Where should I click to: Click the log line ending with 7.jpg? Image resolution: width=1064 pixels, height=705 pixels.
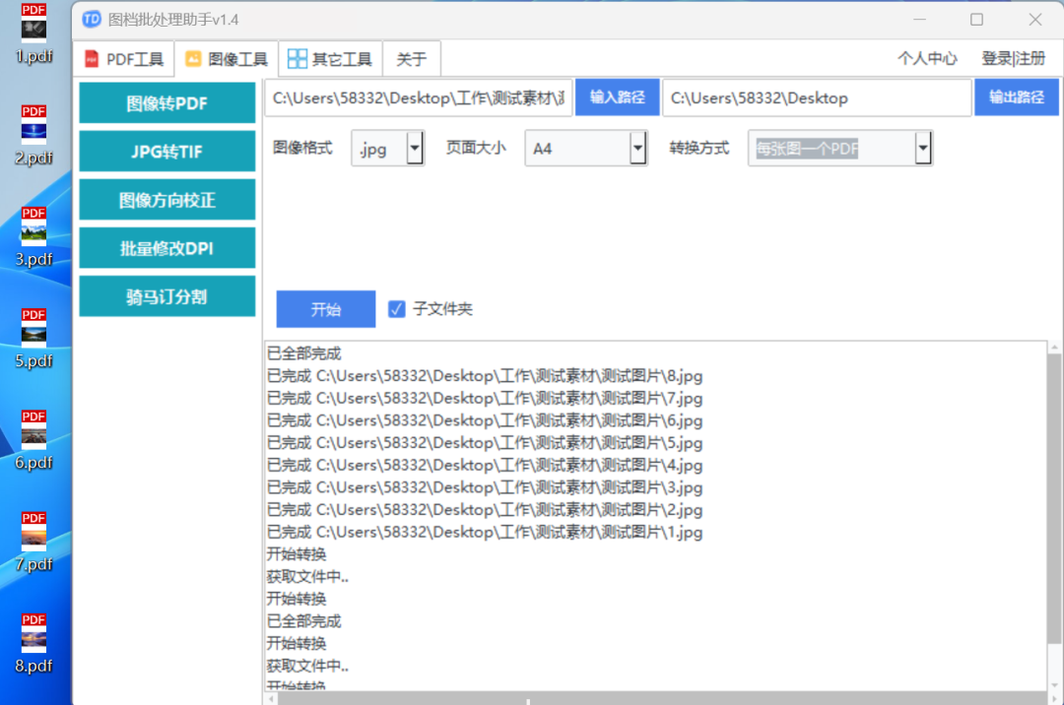[x=485, y=398]
